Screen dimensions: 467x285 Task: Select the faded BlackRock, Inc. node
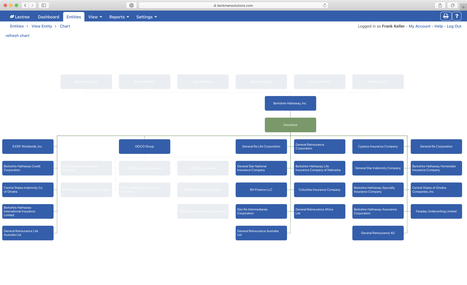(378, 82)
